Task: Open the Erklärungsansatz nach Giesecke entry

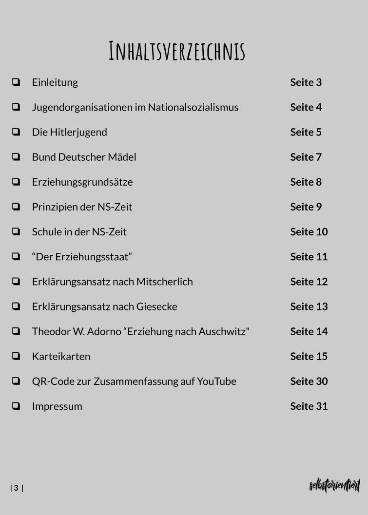Action: (x=104, y=306)
